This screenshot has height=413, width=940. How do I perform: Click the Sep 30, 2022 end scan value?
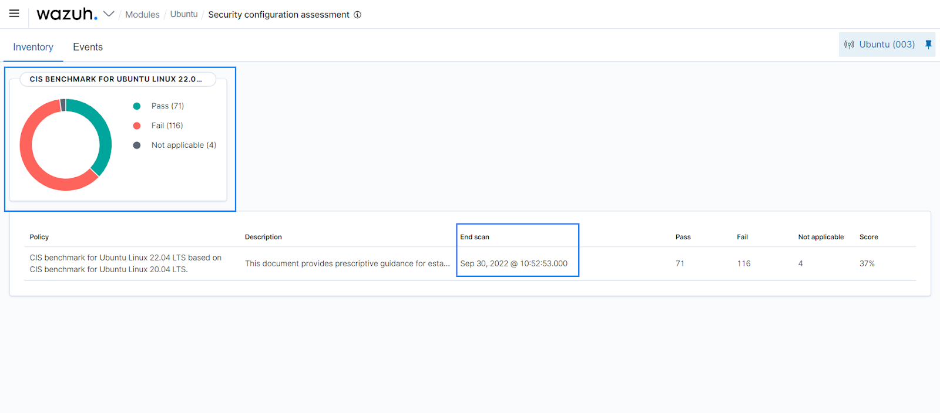click(513, 263)
